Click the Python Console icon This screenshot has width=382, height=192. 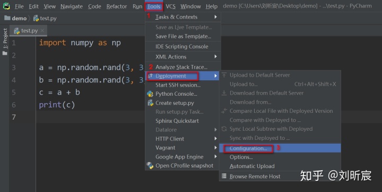point(150,94)
